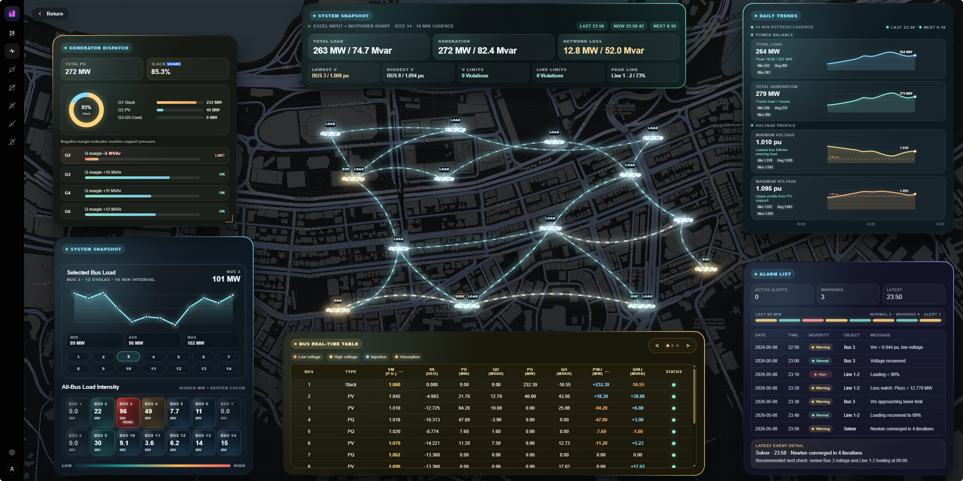Click the LOAD node near Convention Avenue
The width and height of the screenshot is (963, 481).
point(330,133)
